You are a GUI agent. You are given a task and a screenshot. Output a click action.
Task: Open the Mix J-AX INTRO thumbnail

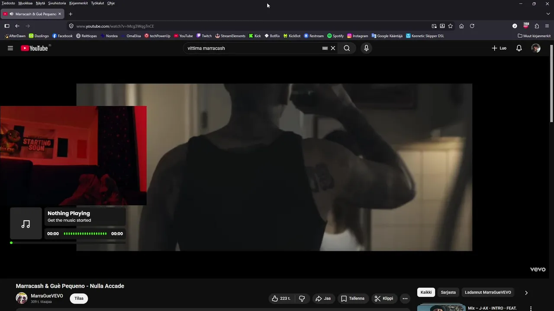point(441,308)
